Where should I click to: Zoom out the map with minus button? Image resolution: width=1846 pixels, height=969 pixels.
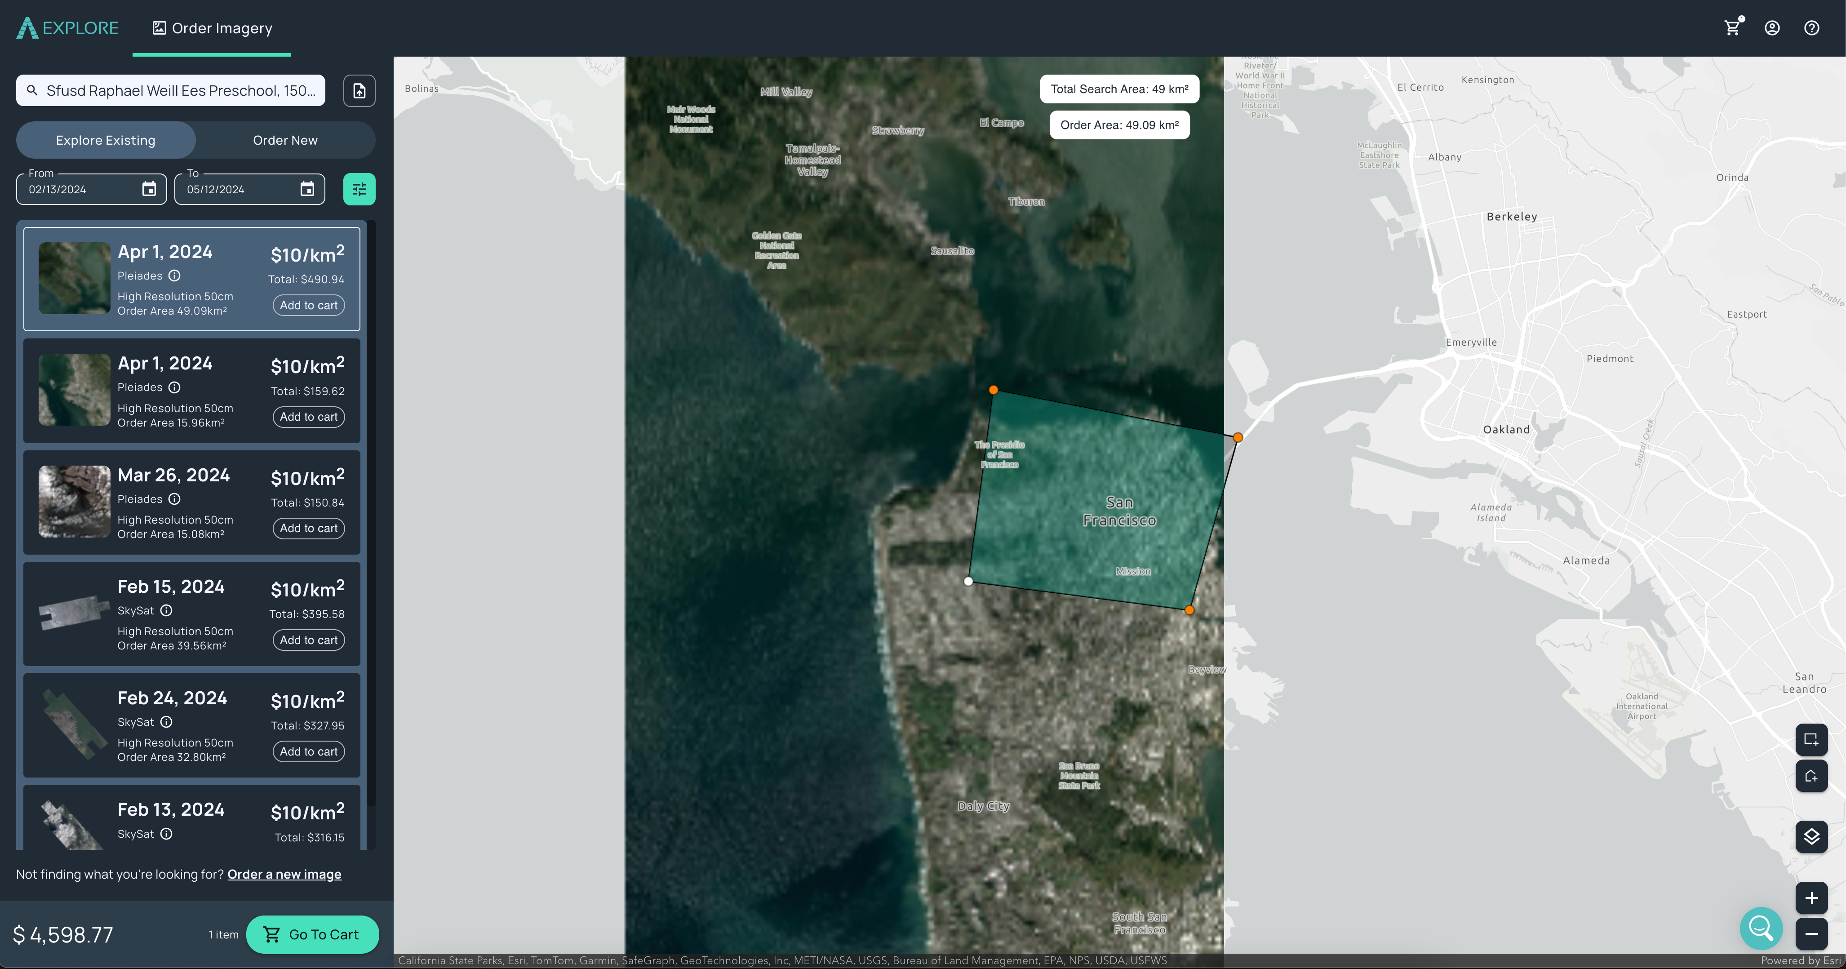(x=1811, y=933)
